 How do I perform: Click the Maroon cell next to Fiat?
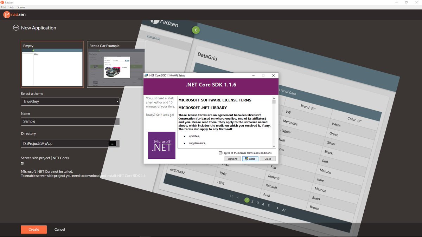[x=325, y=171]
